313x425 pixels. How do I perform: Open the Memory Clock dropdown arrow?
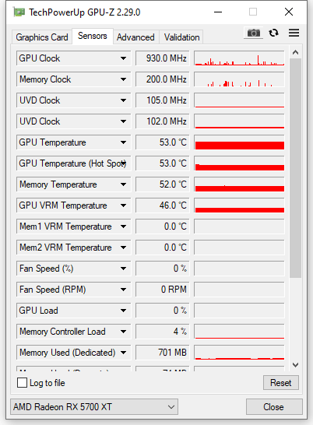123,79
